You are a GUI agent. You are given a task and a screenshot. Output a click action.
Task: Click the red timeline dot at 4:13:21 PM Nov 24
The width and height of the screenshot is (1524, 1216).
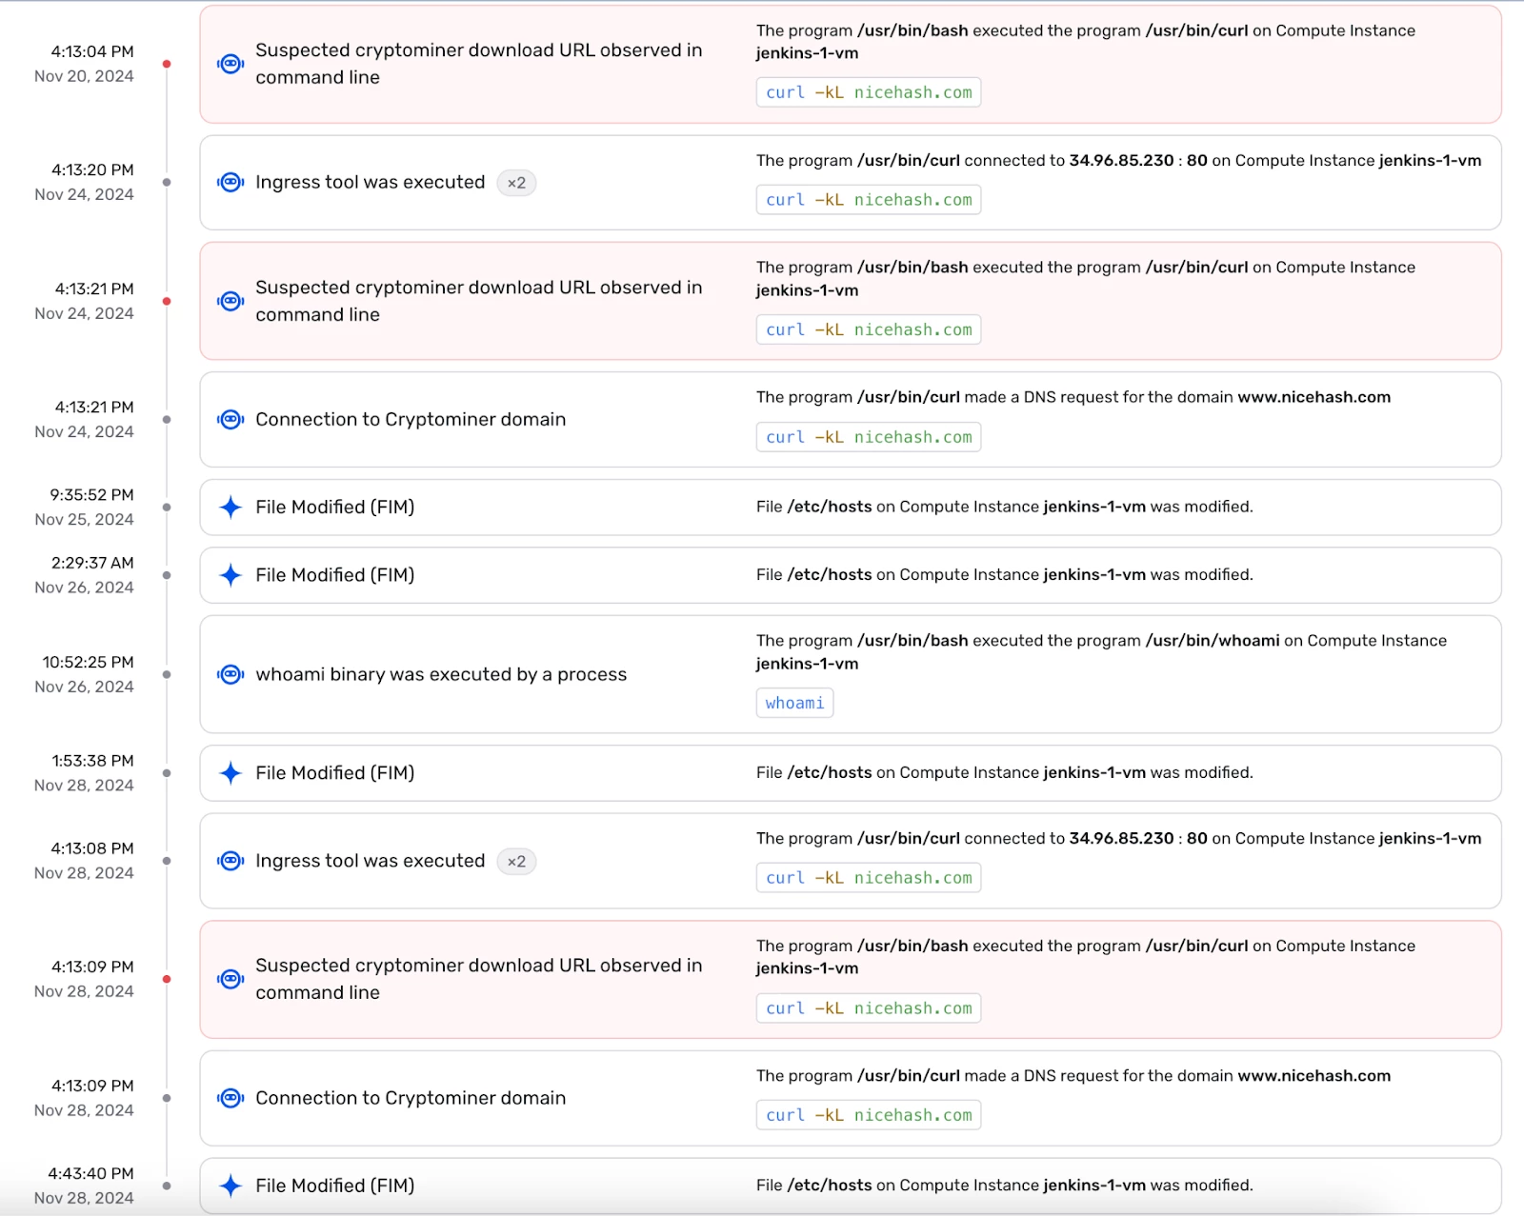[x=167, y=301]
